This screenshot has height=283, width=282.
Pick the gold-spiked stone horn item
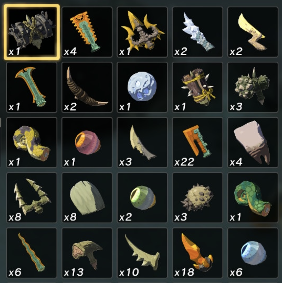[x=142, y=32]
